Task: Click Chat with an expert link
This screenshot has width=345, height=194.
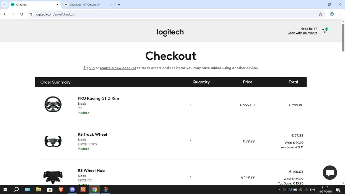Action: coord(302,33)
